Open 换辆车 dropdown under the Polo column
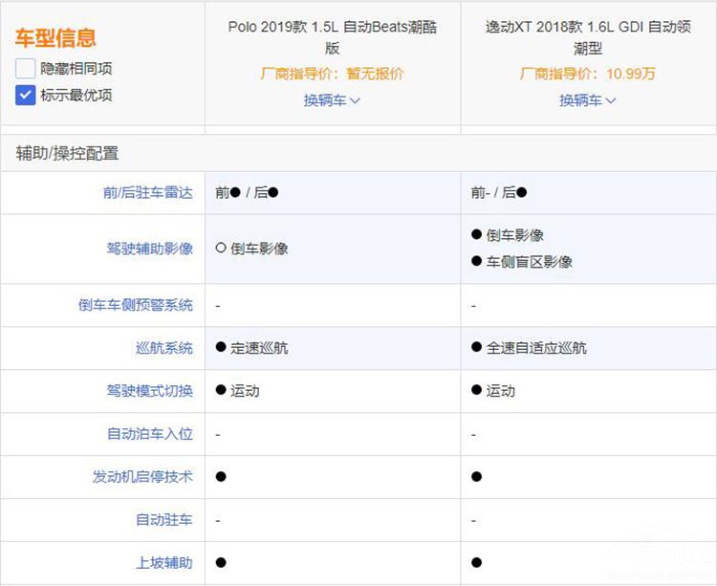The image size is (717, 586). [332, 100]
